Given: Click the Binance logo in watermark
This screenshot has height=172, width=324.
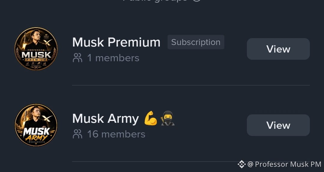Looking at the screenshot, I should 241,164.
